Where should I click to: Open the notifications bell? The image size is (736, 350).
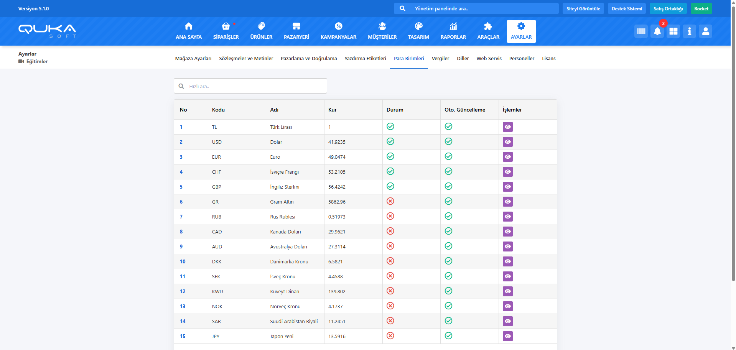click(x=657, y=31)
